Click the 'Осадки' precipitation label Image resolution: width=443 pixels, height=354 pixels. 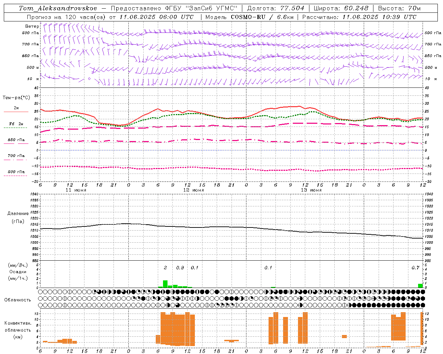(18, 272)
